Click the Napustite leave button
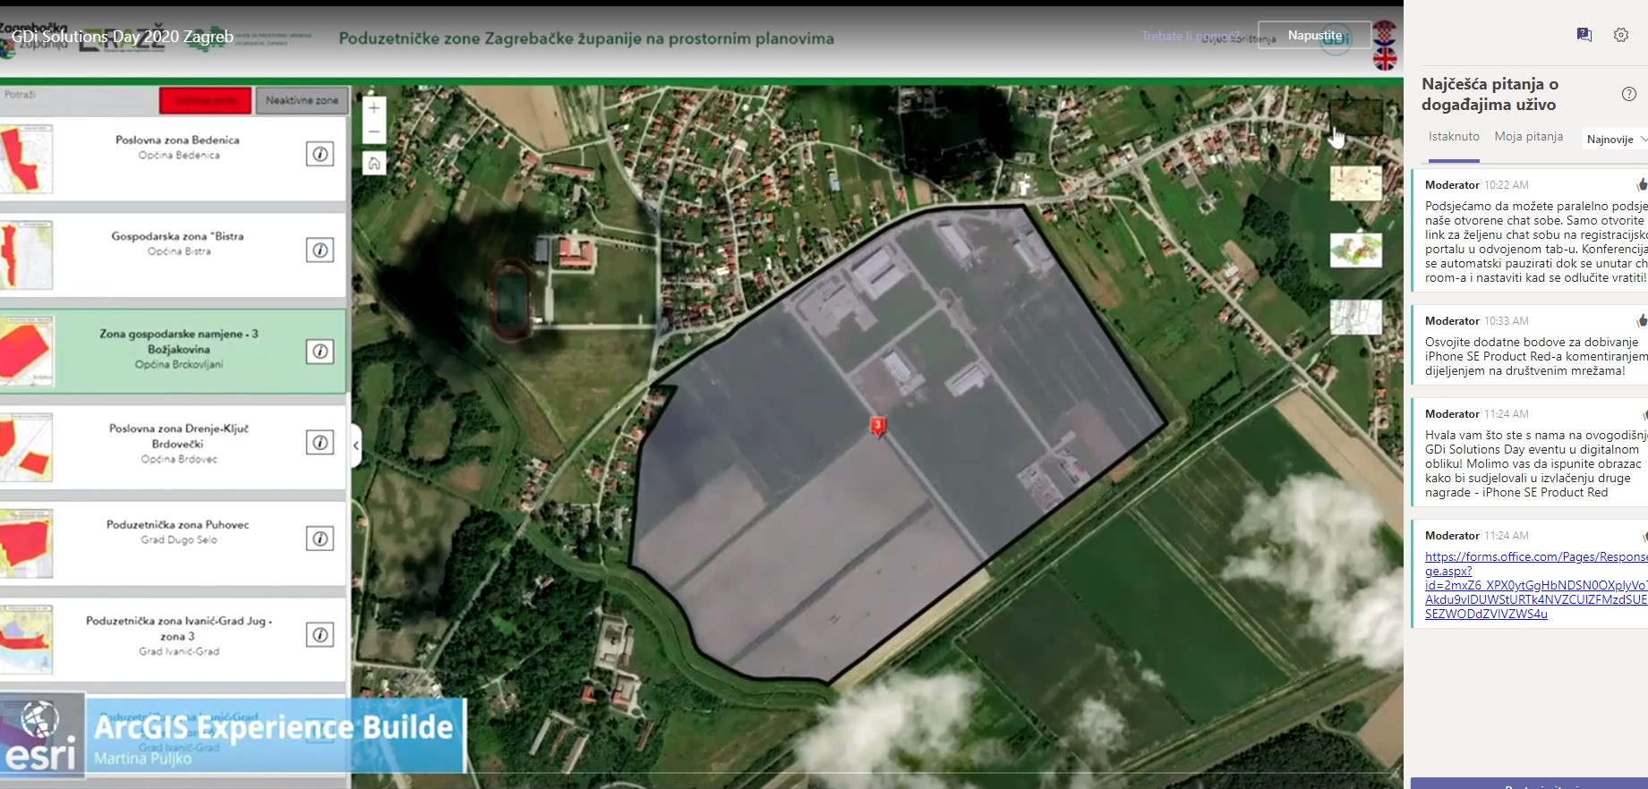Viewport: 1648px width, 789px height. (1314, 35)
